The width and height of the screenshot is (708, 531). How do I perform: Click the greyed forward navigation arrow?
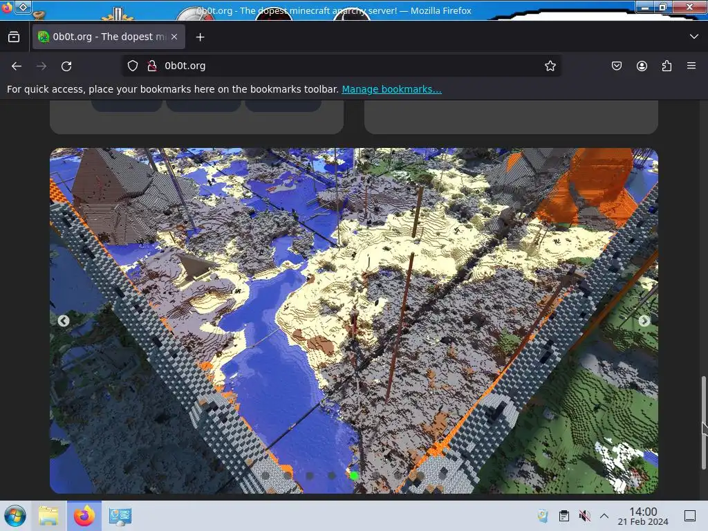41,66
